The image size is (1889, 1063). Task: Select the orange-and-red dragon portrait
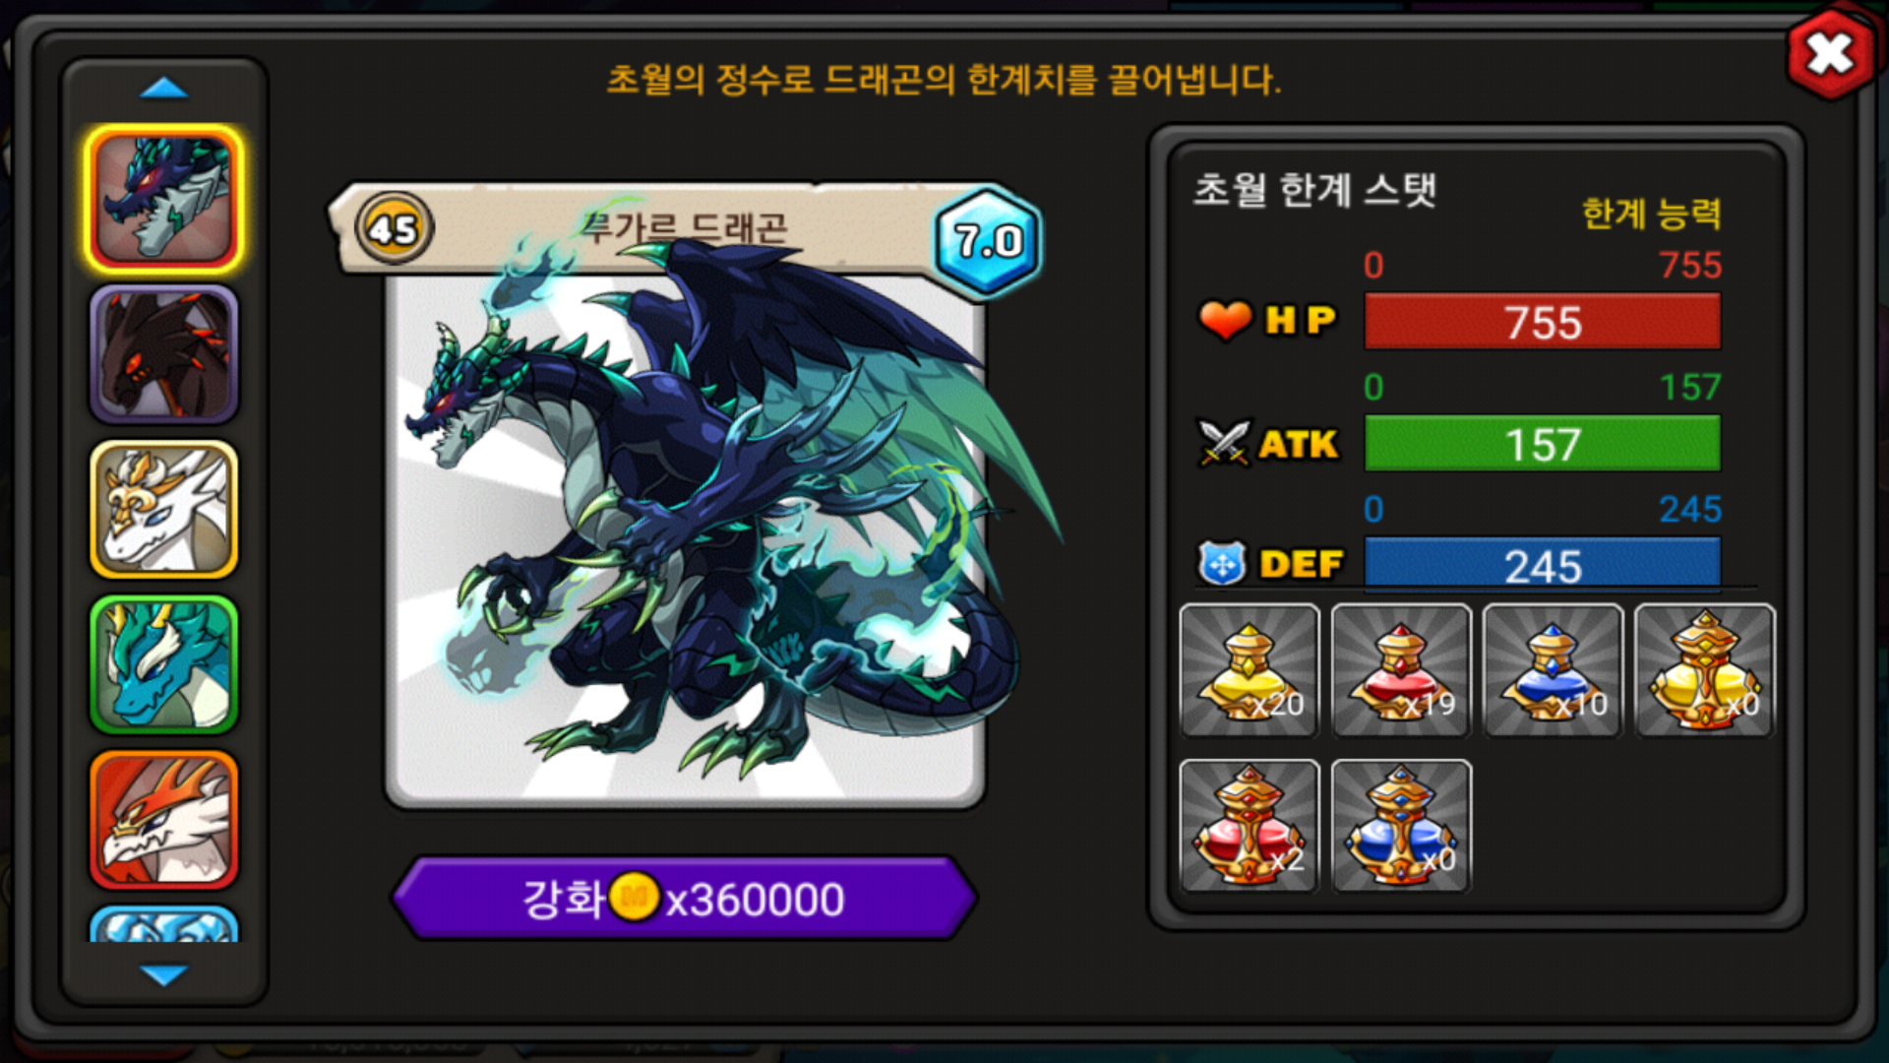[x=163, y=820]
